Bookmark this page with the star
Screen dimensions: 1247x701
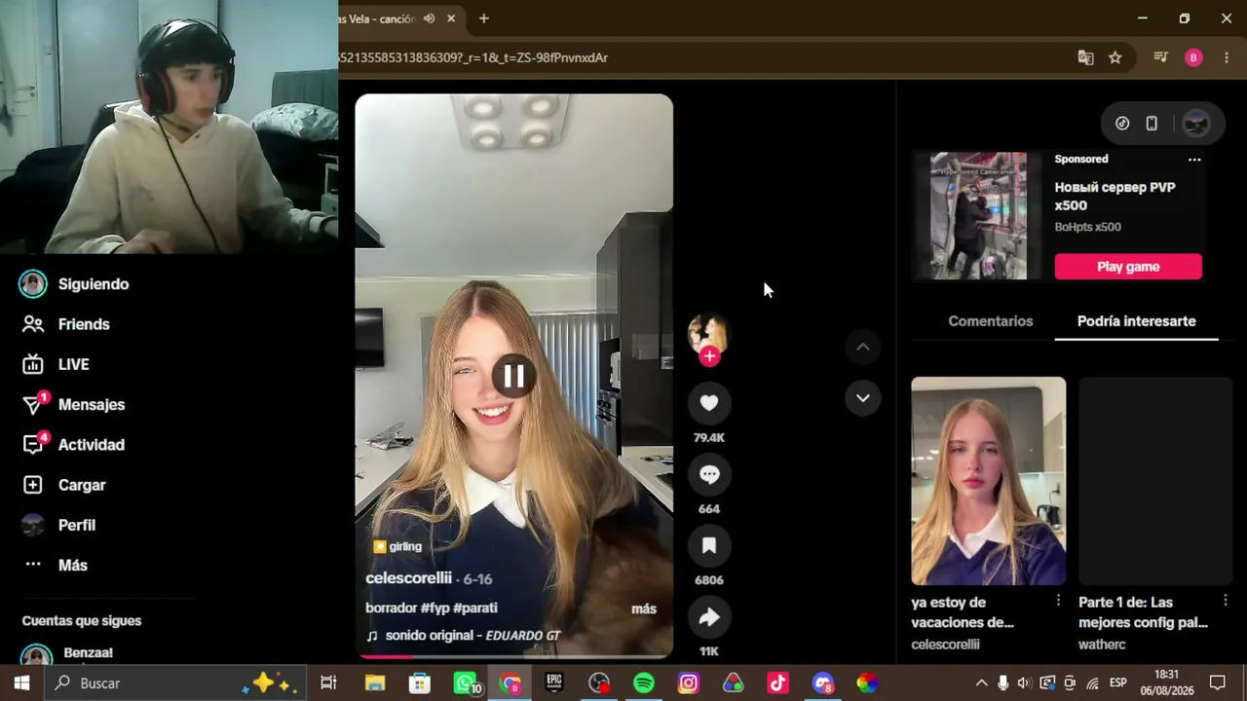[1115, 57]
